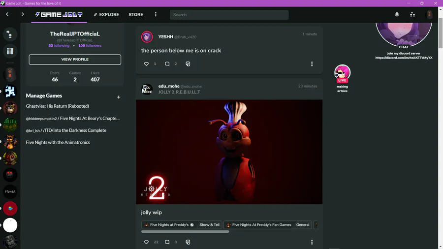Image resolution: width=443 pixels, height=249 pixels.
Task: Open the three-dot menu beside Store
Action: point(156,14)
